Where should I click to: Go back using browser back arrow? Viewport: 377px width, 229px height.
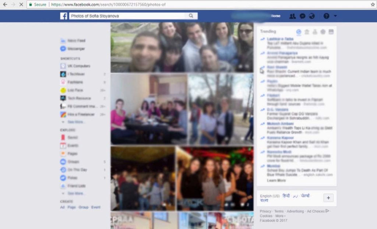tap(5, 4)
